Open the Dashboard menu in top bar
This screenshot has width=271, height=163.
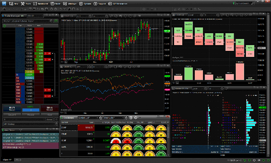coord(40,4)
